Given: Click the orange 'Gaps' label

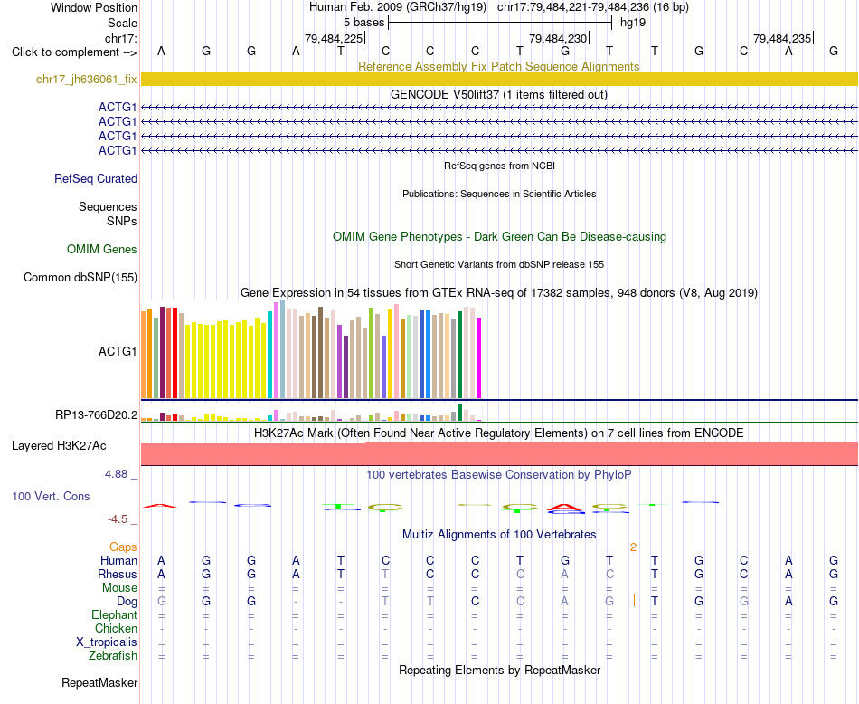Looking at the screenshot, I should coord(123,547).
